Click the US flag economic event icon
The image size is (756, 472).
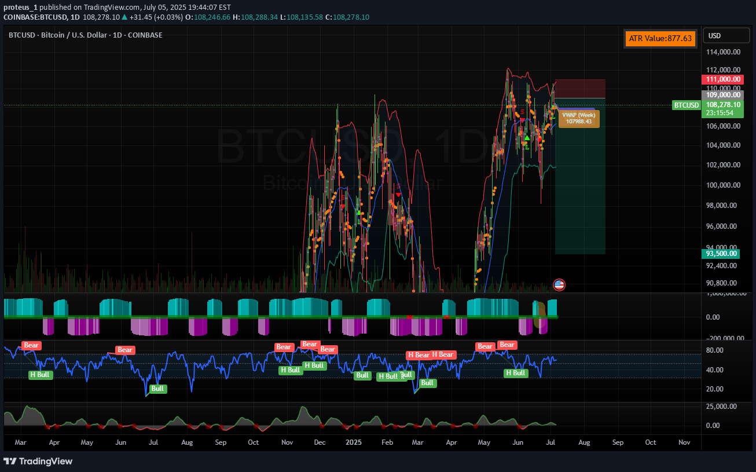(559, 284)
